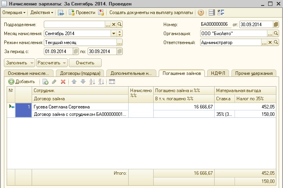Switch to the Договоры (подряда) tab
The image size is (283, 188).
(80, 73)
